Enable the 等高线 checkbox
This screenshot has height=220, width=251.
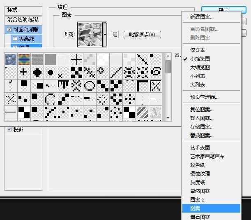point(15,39)
